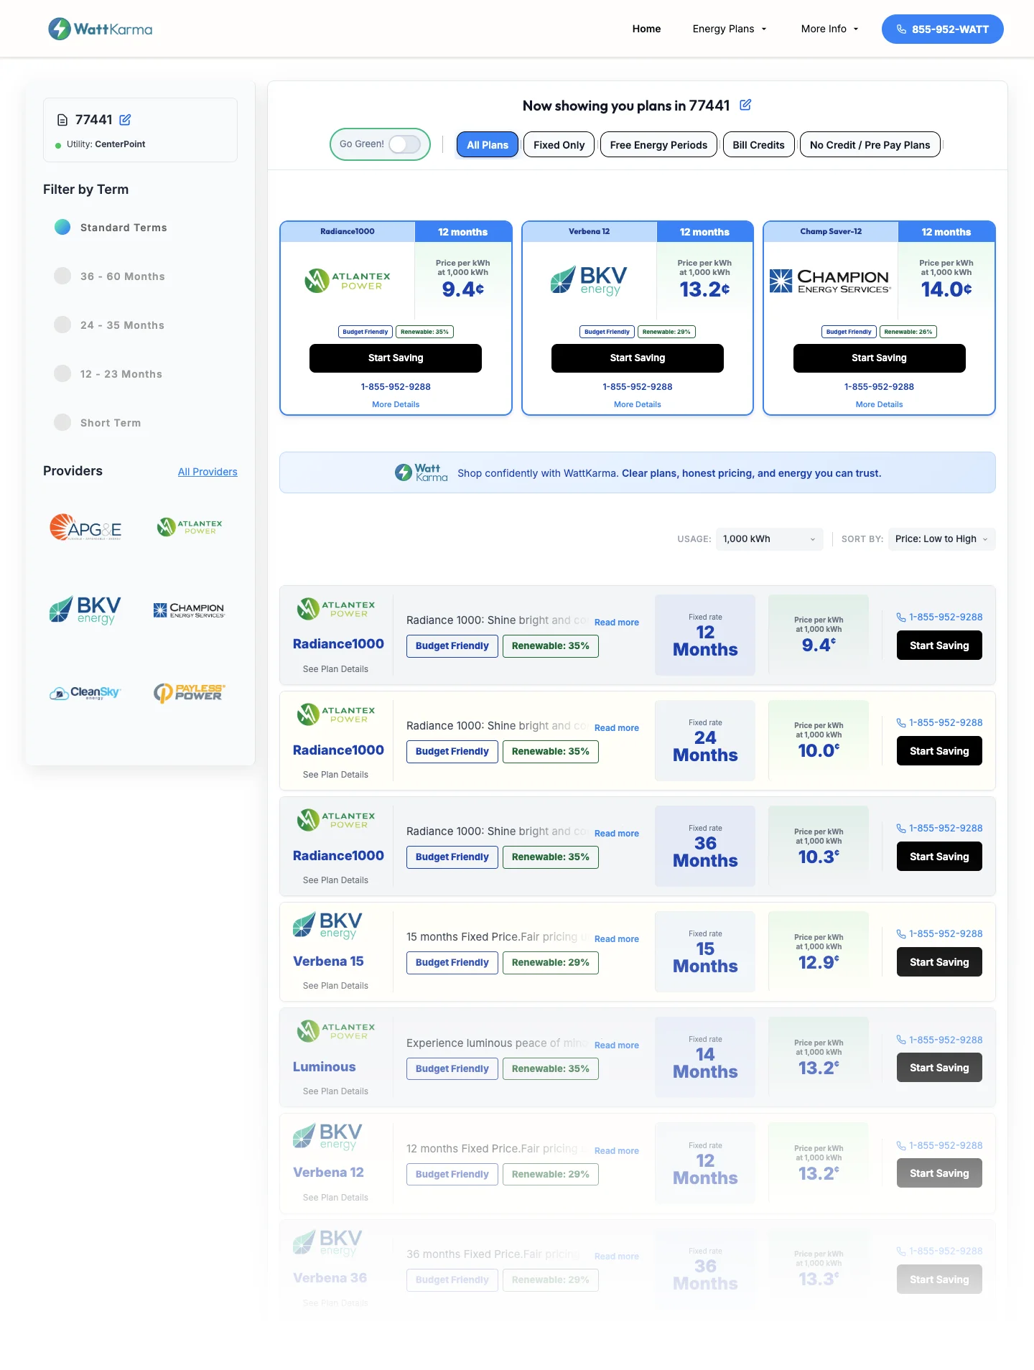1034x1370 pixels.
Task: Open the Usage 1,000 kWh dropdown
Action: point(769,539)
